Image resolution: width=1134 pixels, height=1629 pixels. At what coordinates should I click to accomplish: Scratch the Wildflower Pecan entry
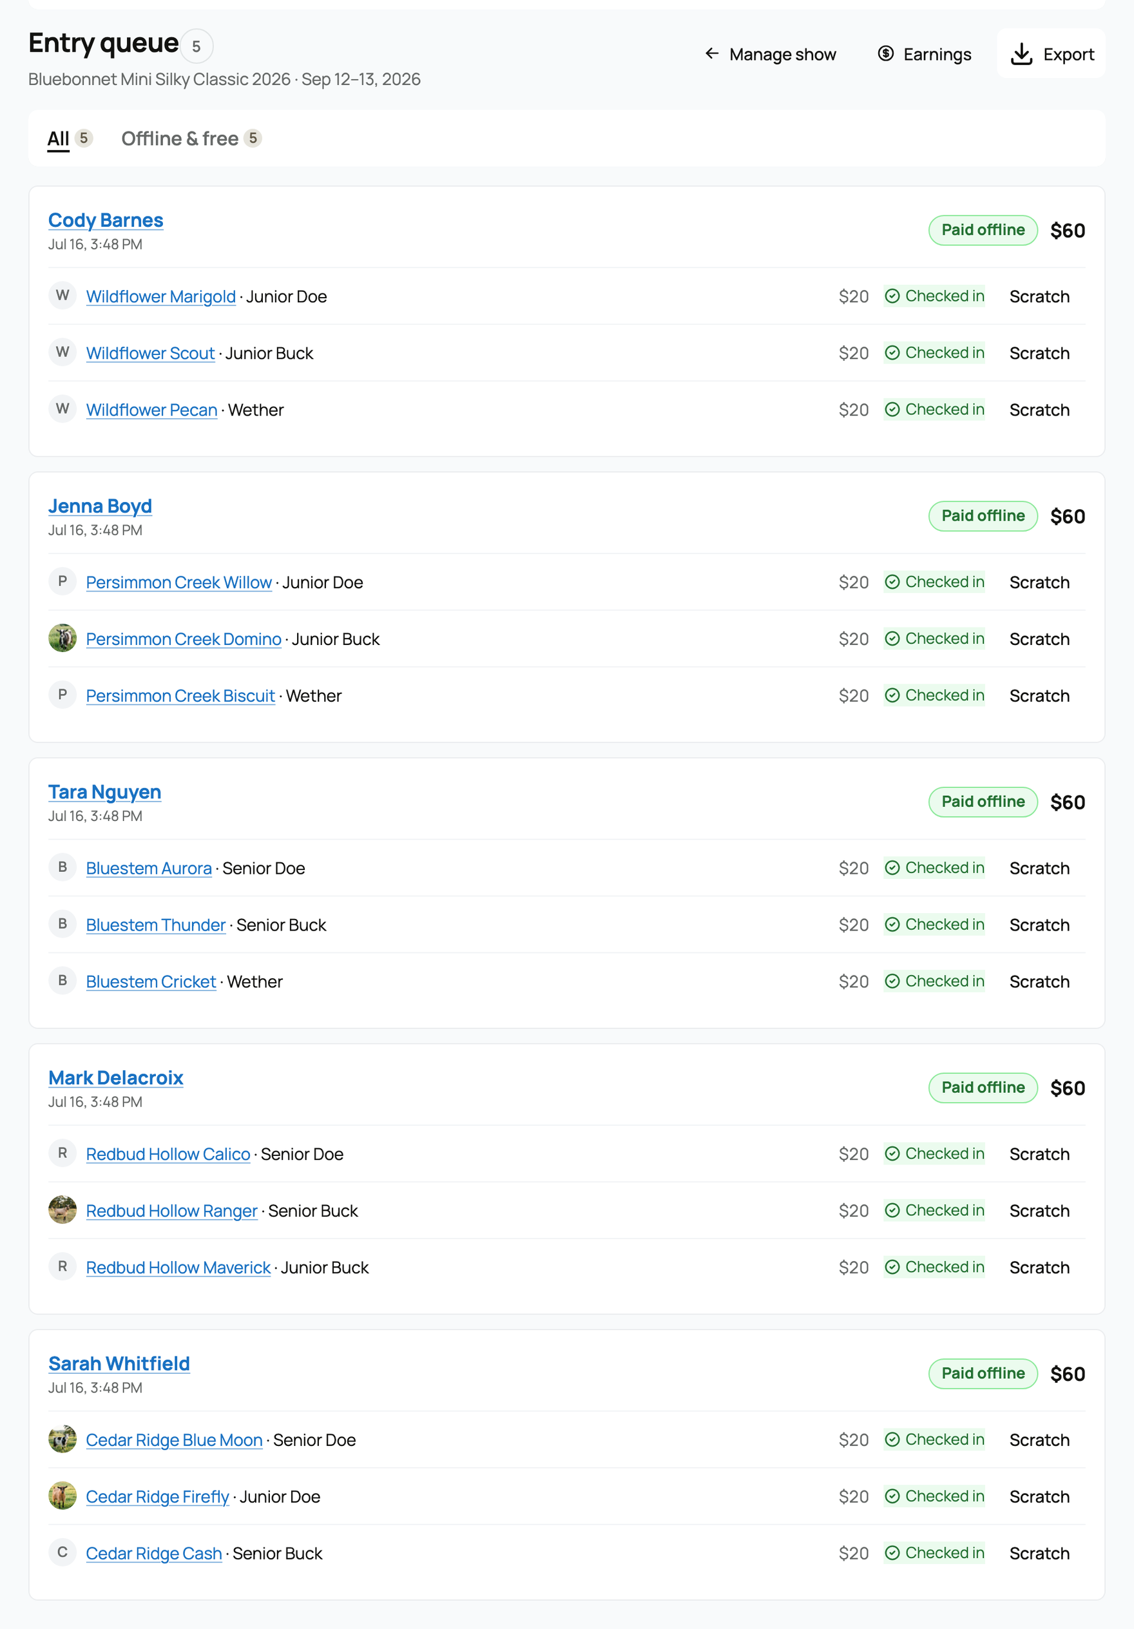[1040, 410]
